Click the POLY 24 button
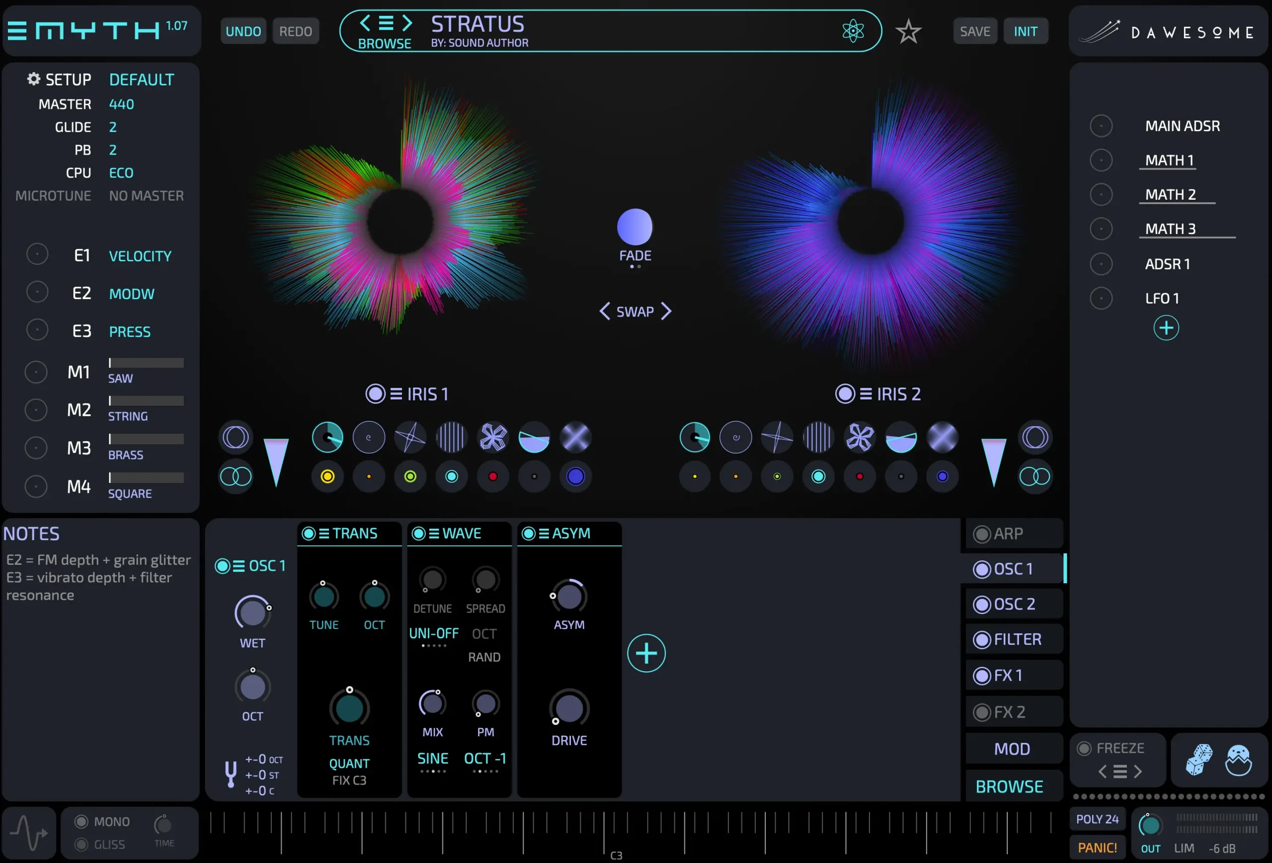The height and width of the screenshot is (863, 1272). point(1098,819)
